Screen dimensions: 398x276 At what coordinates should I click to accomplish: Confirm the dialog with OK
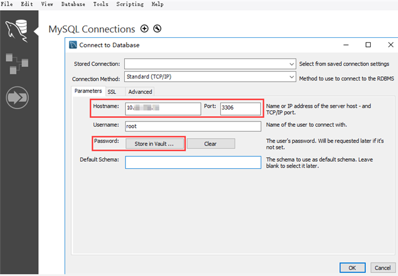[x=352, y=268]
